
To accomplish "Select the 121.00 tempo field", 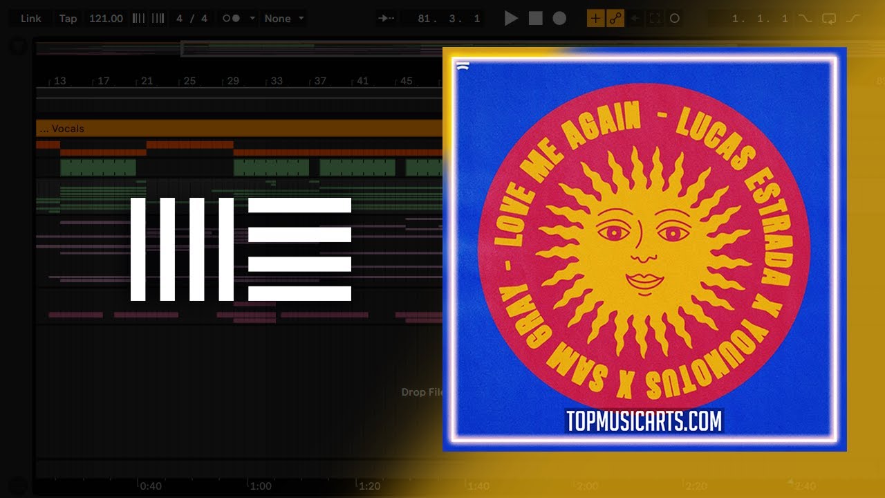I will 106,19.
